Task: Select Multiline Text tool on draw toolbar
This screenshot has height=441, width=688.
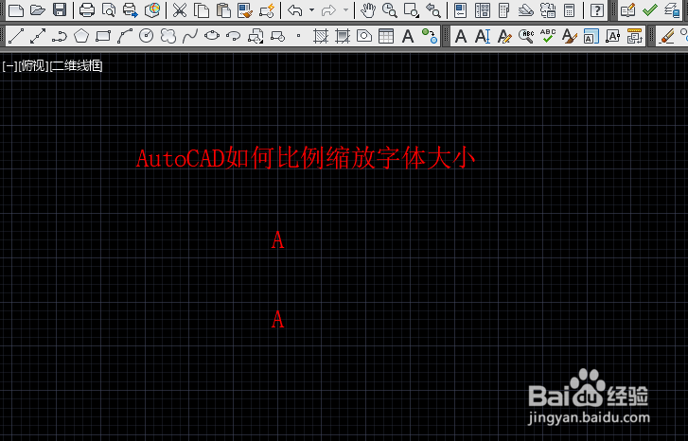Action: tap(408, 36)
